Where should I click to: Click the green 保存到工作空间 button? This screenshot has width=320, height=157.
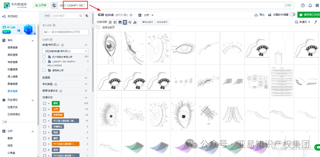tap(308, 15)
